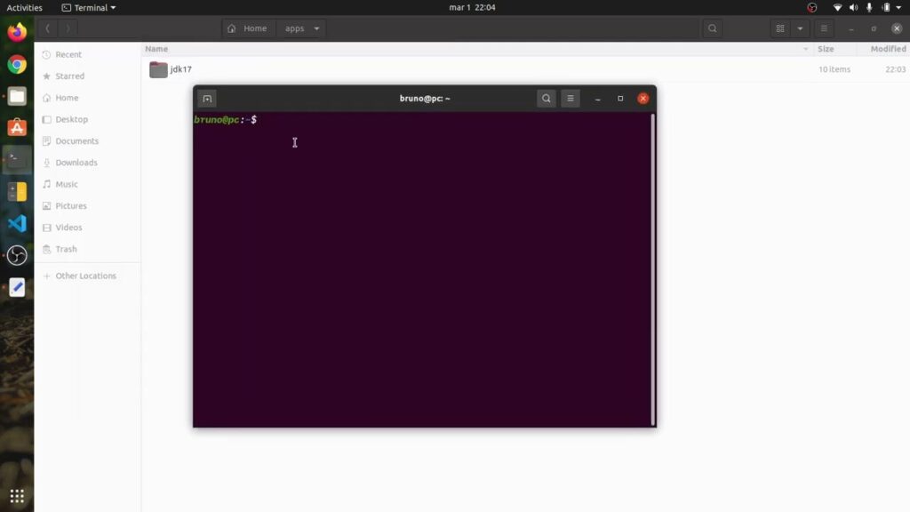Select the apps path bar segment

pos(294,28)
